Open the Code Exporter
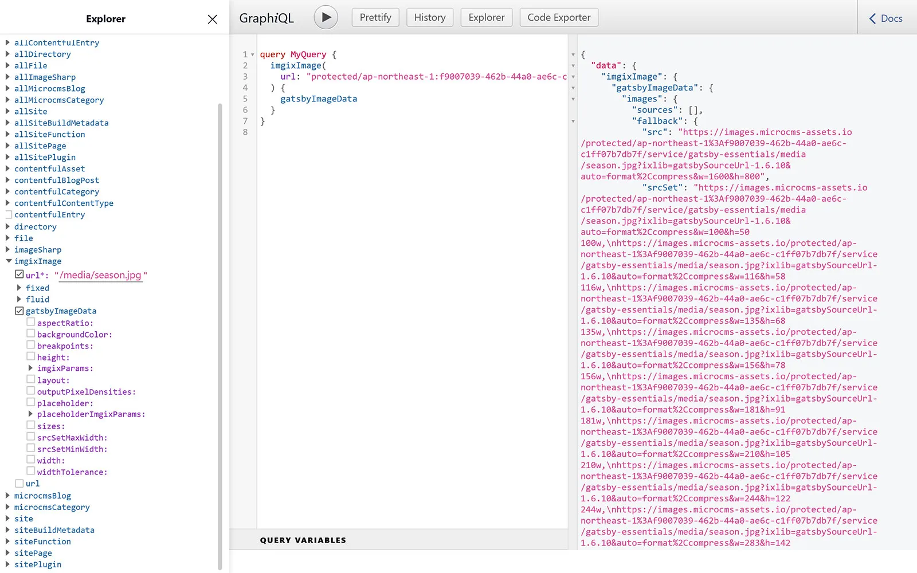 coord(559,17)
